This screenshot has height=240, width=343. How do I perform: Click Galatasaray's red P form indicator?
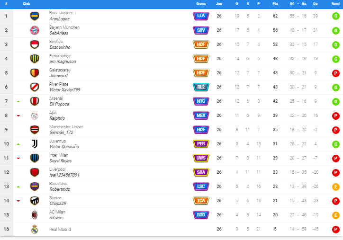tap(335, 73)
